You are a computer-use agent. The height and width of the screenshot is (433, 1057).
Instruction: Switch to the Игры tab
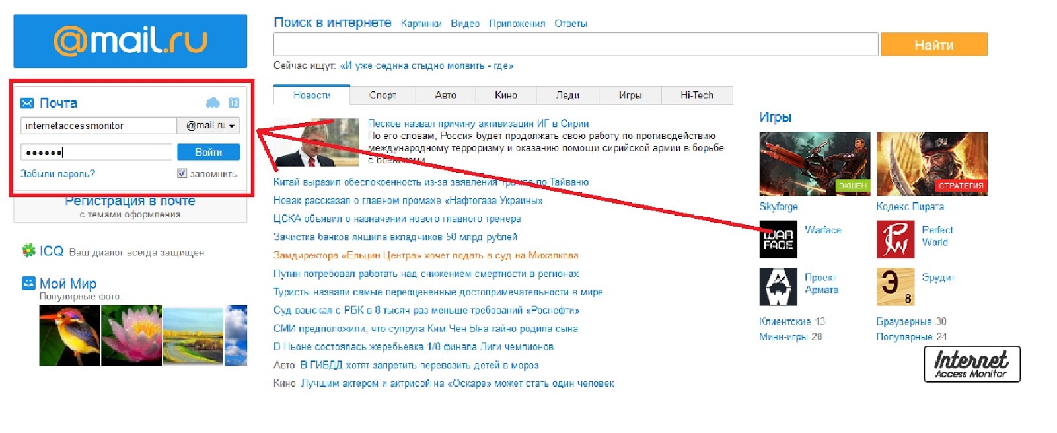[630, 95]
